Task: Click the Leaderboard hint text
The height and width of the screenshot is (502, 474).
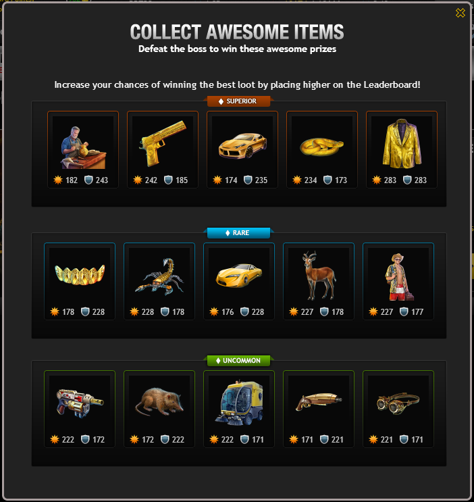Action: (237, 85)
